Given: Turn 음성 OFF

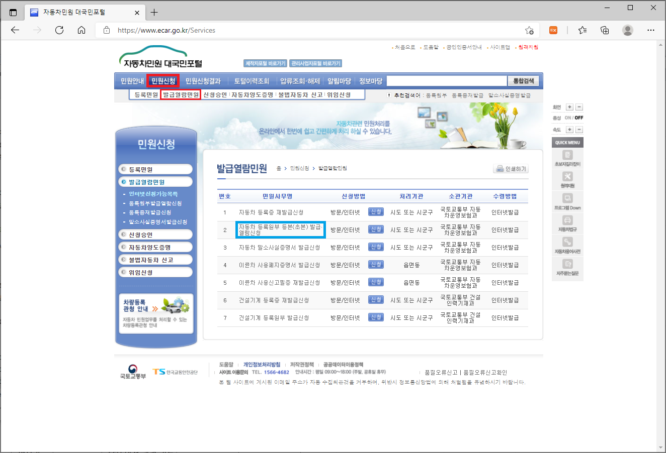Looking at the screenshot, I should (579, 118).
